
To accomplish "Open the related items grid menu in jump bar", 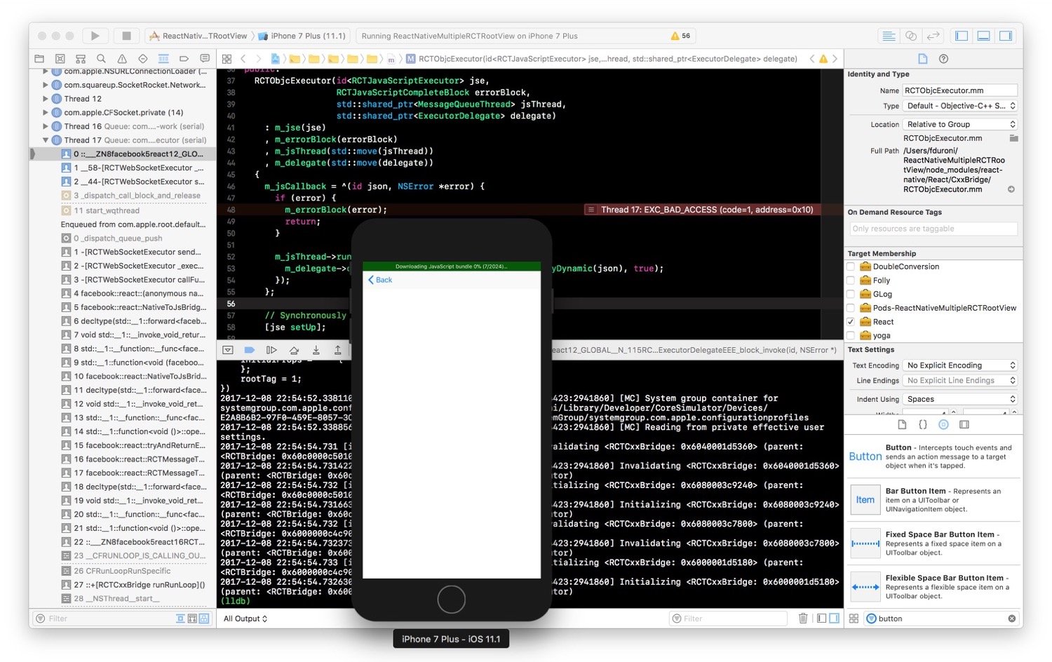I will 227,59.
